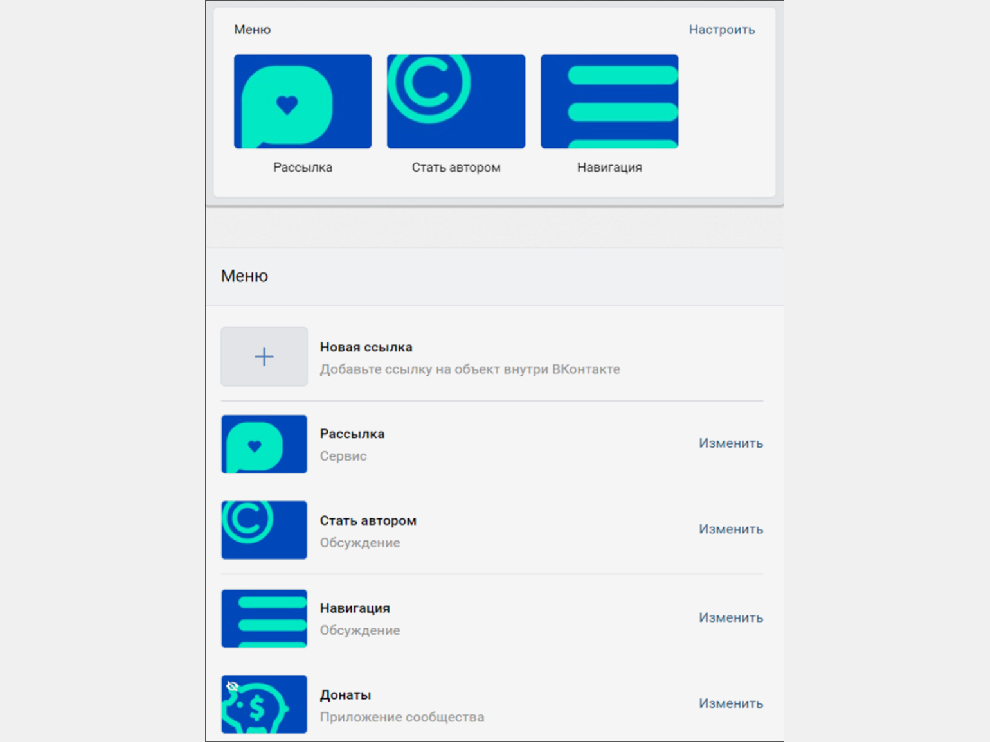Click Стать автором thumbnail in the list
This screenshot has width=990, height=742.
click(x=264, y=530)
